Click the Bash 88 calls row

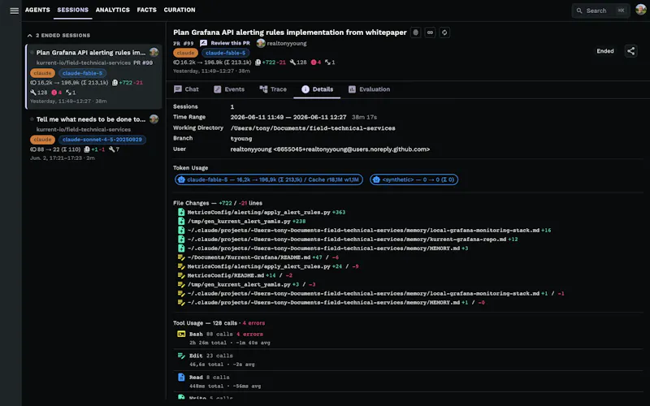tap(409, 338)
